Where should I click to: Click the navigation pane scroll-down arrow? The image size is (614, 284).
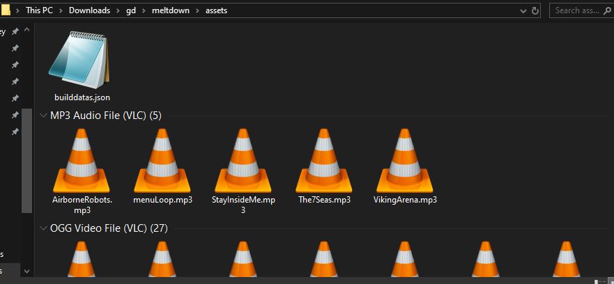(26, 271)
